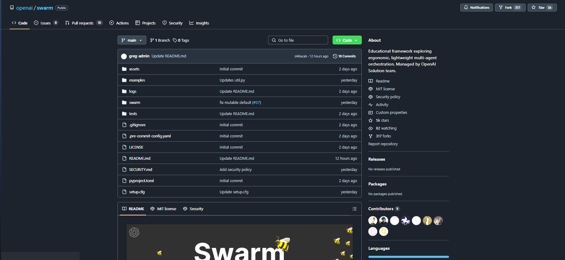Open the greg-admin author link

point(139,56)
